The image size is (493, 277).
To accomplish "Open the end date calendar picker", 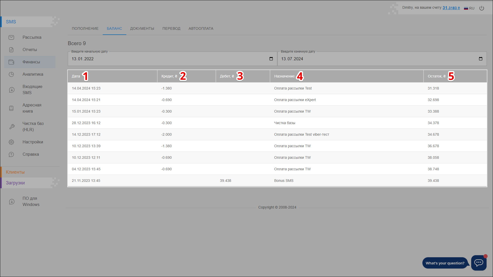I will coord(480,59).
